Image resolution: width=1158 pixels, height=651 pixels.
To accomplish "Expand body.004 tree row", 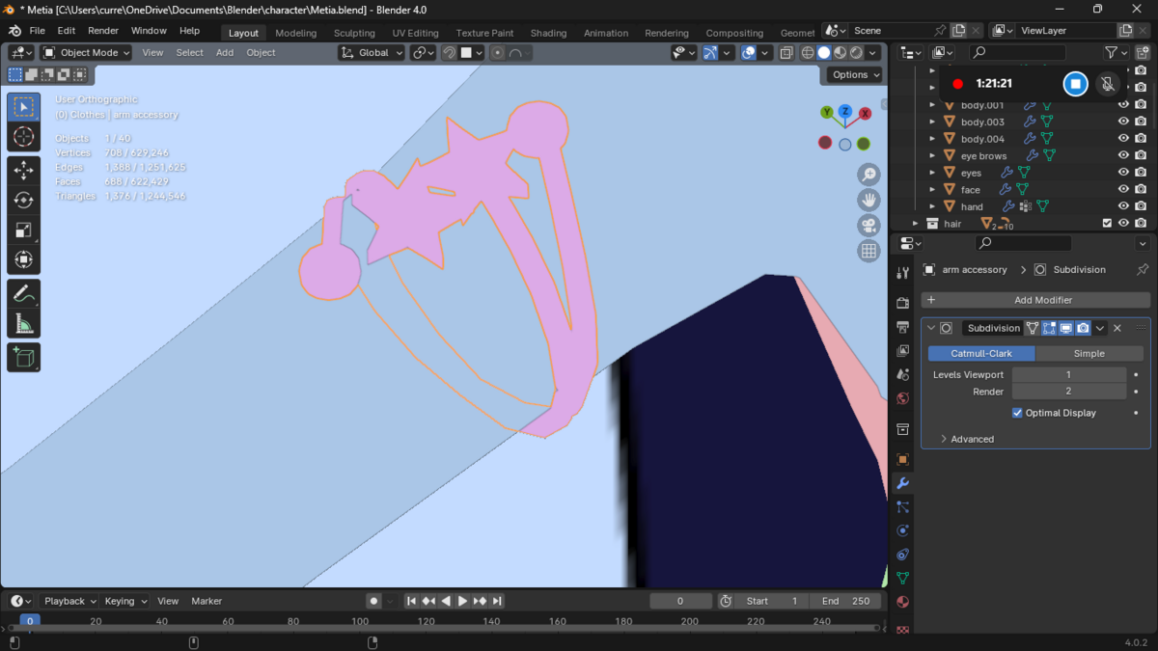I will pyautogui.click(x=932, y=139).
